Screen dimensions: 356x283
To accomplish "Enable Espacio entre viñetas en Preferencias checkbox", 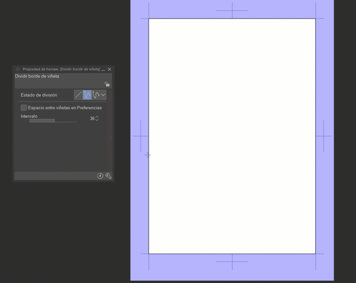I will [x=24, y=108].
